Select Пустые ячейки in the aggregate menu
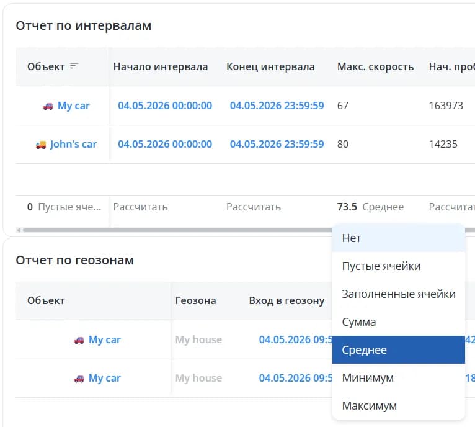Viewport: 475px width, 427px height. point(398,266)
